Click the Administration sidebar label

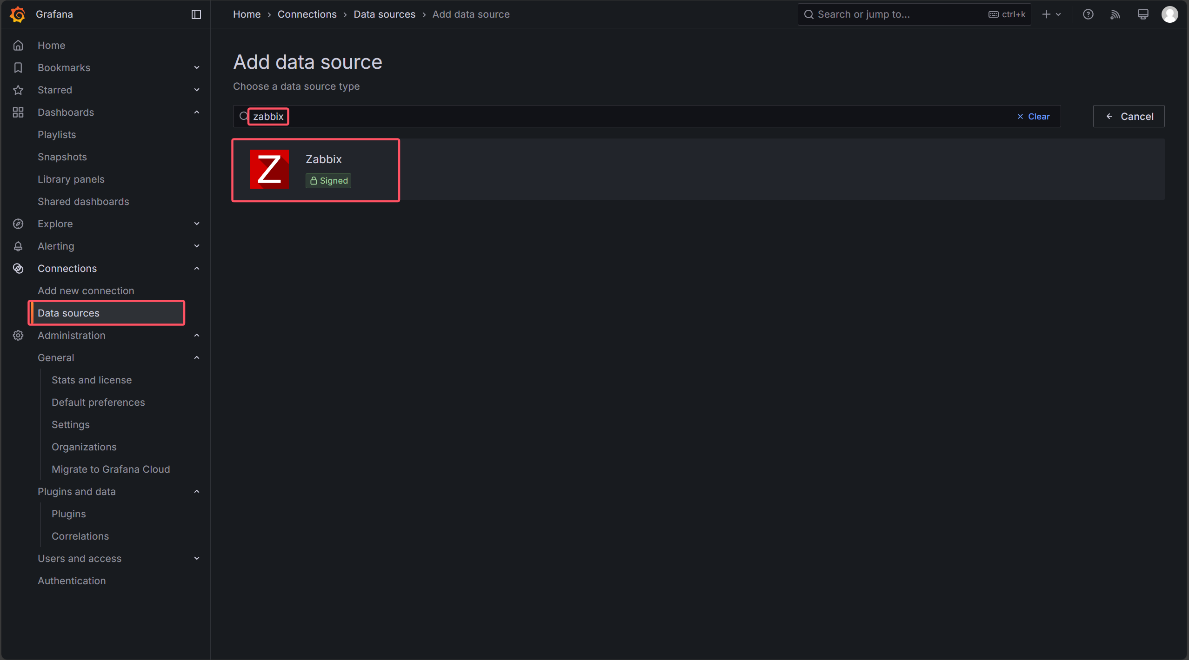click(71, 335)
